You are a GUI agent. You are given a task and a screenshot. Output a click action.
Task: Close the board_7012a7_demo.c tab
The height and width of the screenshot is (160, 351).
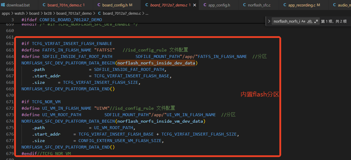195,5
